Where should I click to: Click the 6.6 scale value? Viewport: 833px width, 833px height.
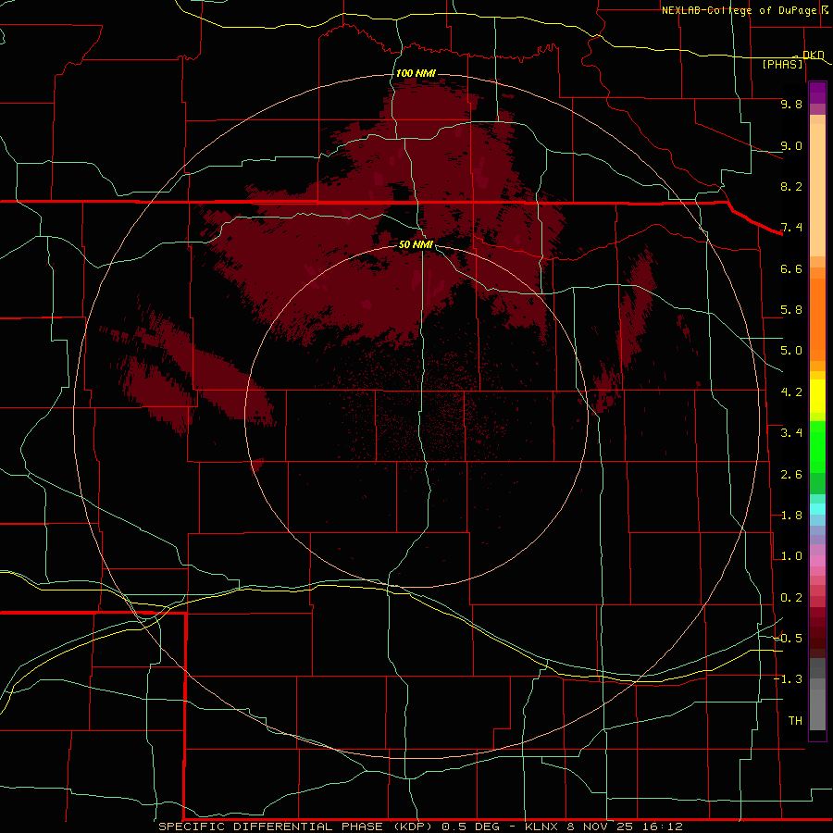791,268
